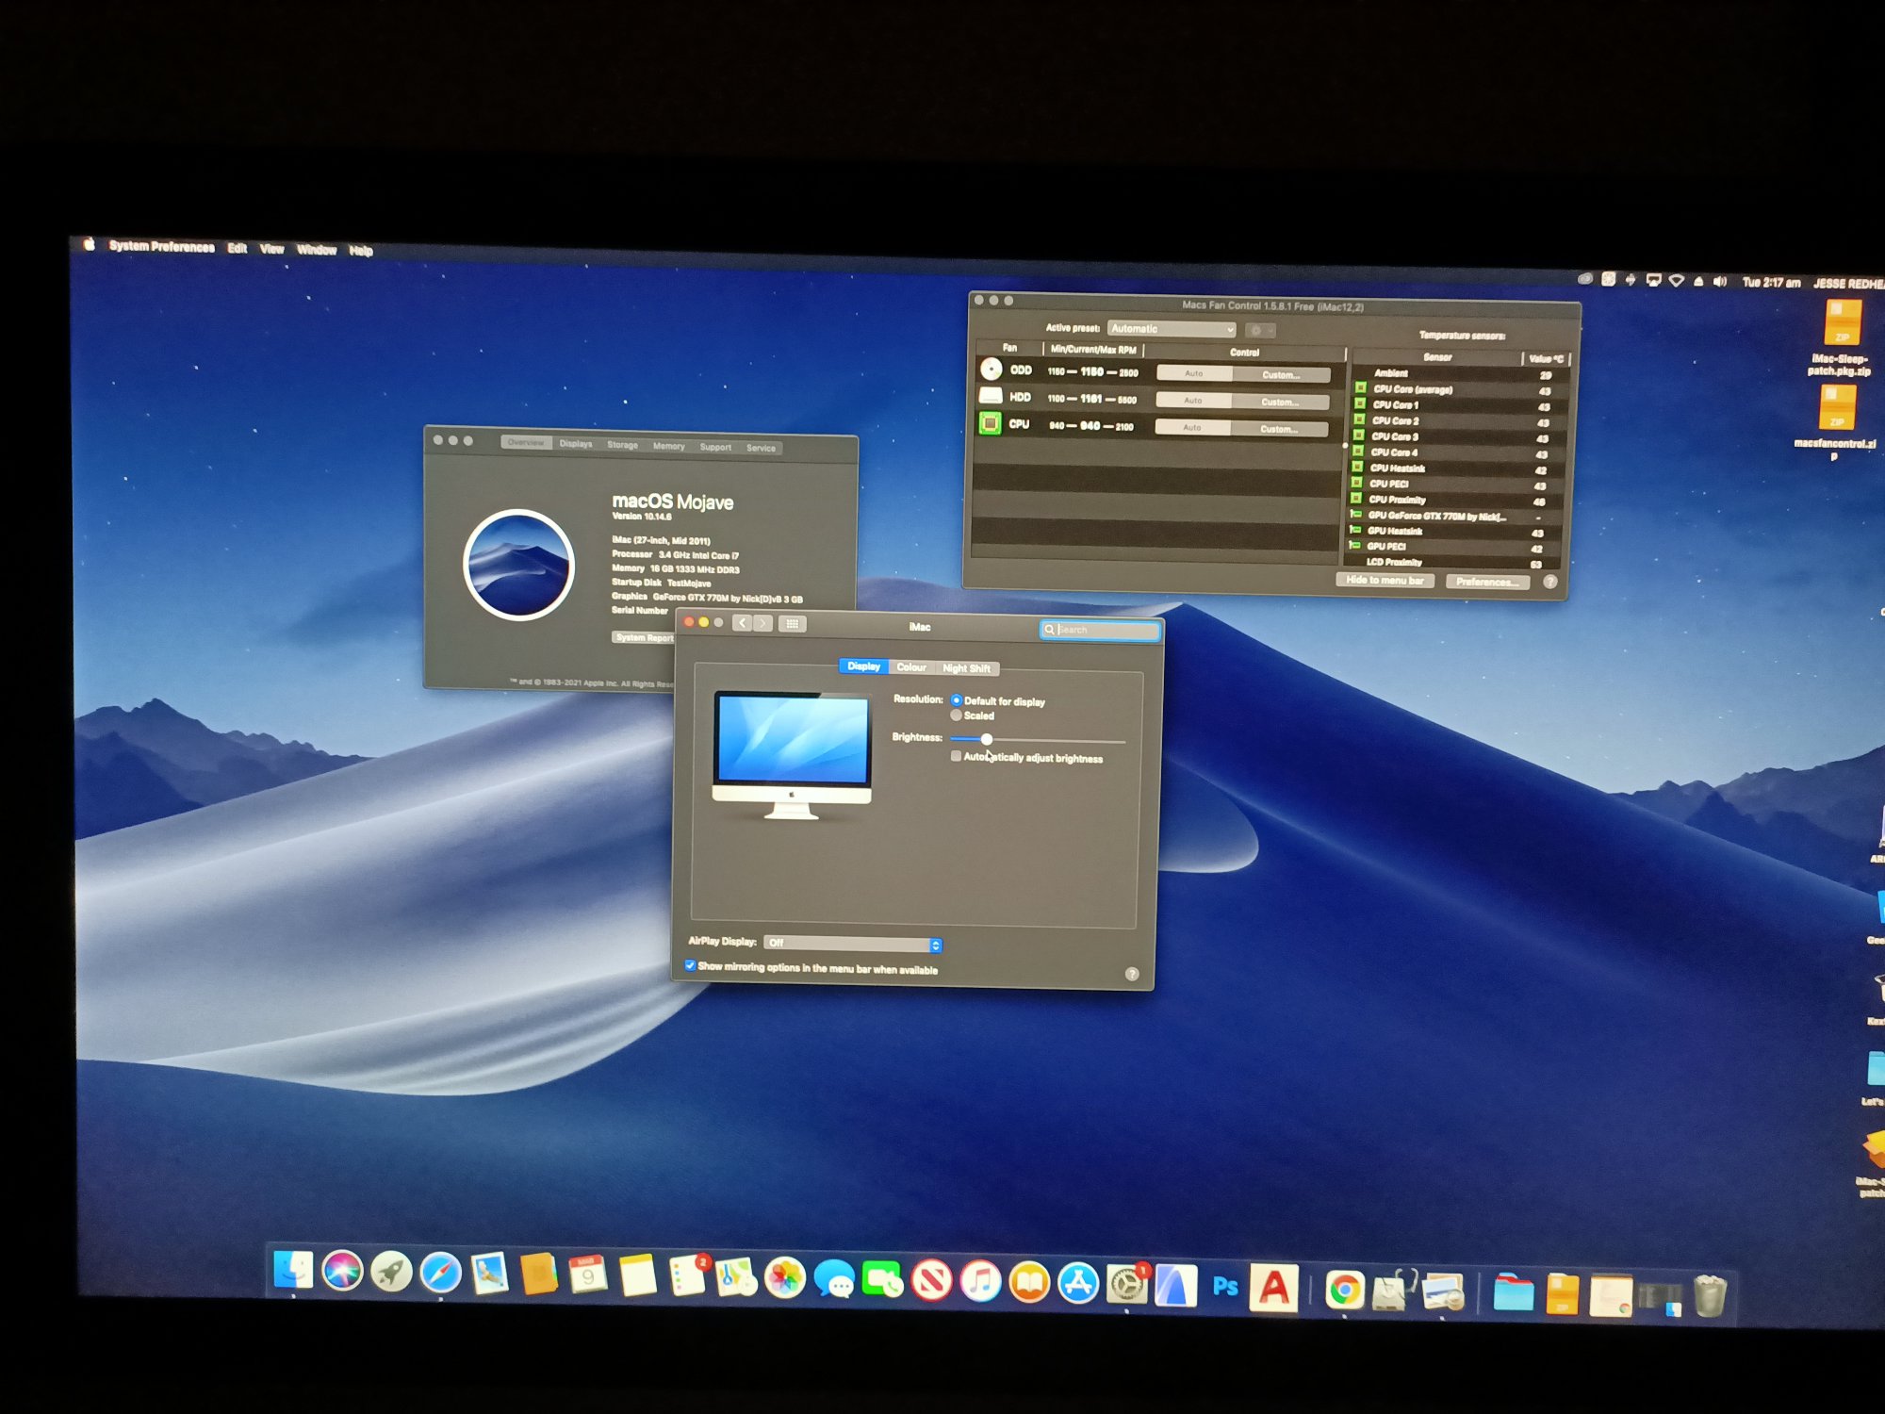Open the Colour tab
Screen dimensions: 1885x1414
click(x=910, y=667)
